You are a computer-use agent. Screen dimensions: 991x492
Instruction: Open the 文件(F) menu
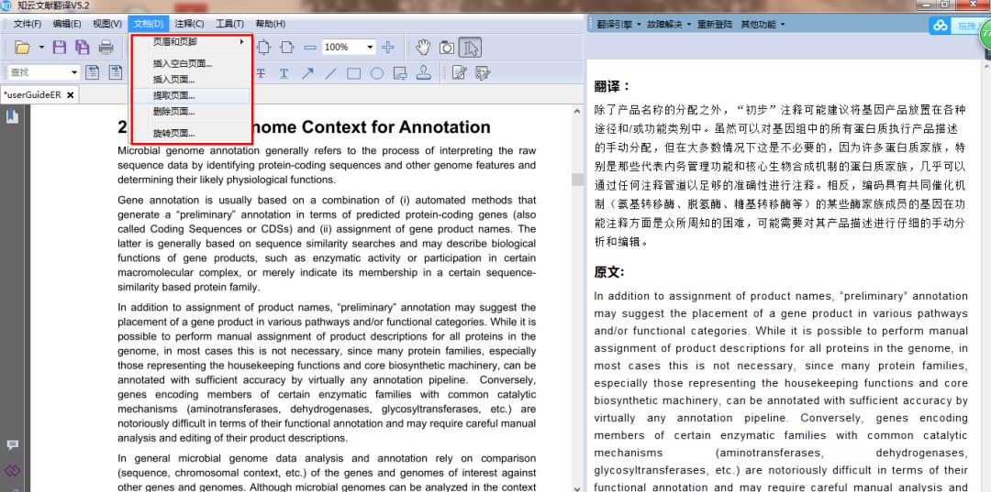pyautogui.click(x=28, y=24)
